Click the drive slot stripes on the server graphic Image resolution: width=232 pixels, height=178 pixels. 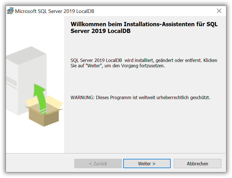point(11,83)
